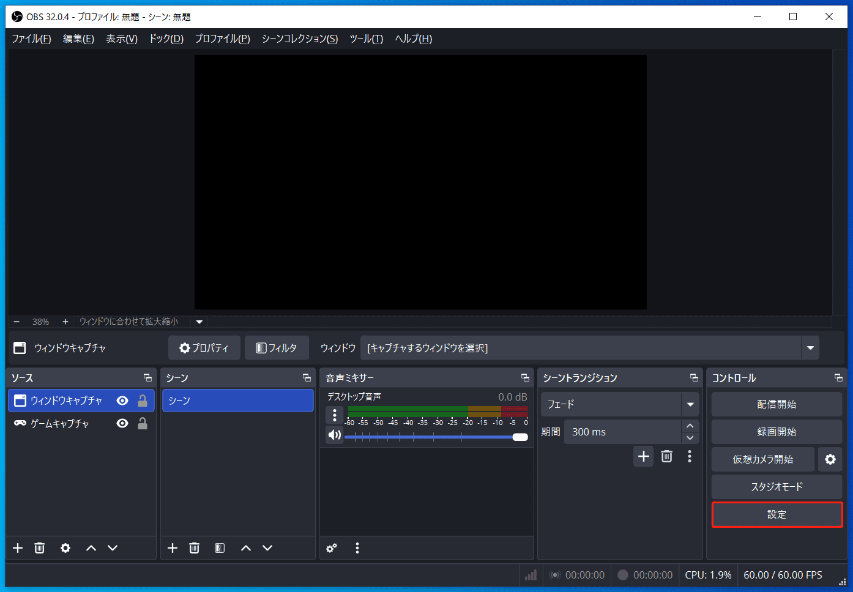The width and height of the screenshot is (853, 592).
Task: Delete the selected scene with trash icon
Action: [195, 548]
